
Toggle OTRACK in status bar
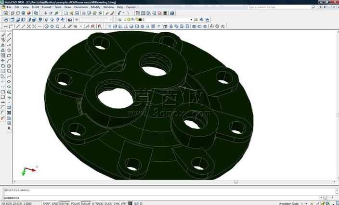pyautogui.click(x=97, y=204)
